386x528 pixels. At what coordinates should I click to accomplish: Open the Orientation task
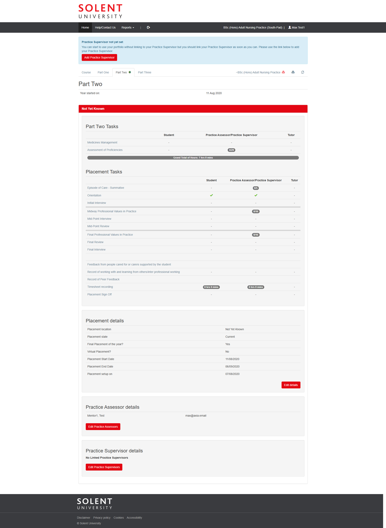click(94, 195)
